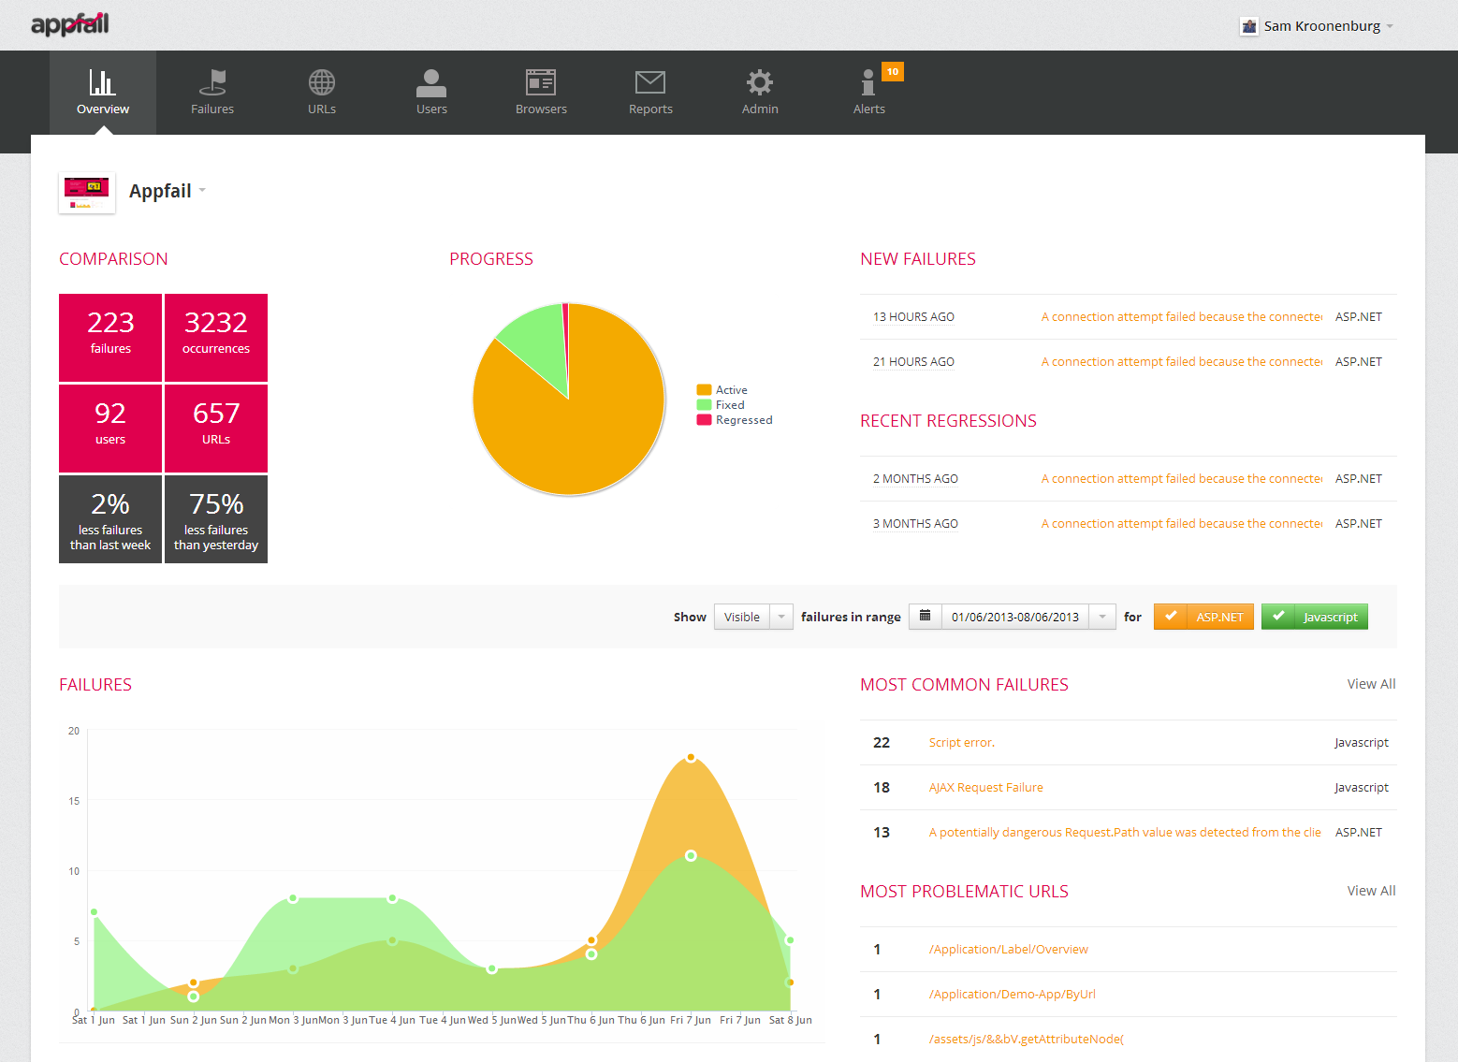Open the Failures flag icon
The height and width of the screenshot is (1062, 1458).
(x=212, y=82)
